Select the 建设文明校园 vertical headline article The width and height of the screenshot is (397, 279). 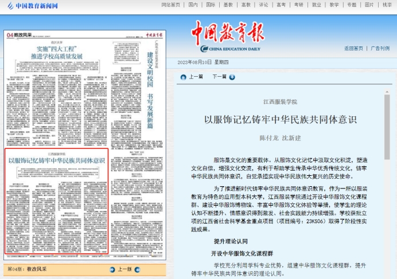pyautogui.click(x=150, y=69)
